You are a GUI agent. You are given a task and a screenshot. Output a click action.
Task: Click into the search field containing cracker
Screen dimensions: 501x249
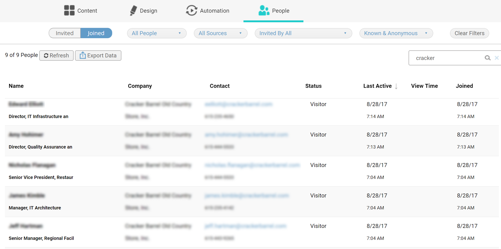point(446,58)
